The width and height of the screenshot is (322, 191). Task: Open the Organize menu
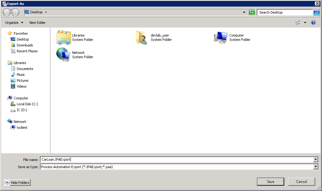pyautogui.click(x=14, y=23)
